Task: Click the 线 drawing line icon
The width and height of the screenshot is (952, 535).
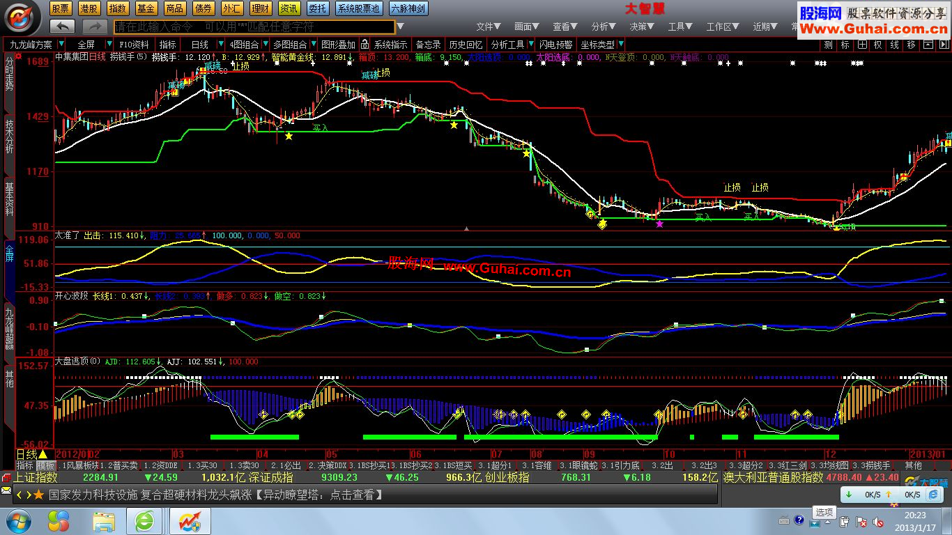Action: click(894, 45)
